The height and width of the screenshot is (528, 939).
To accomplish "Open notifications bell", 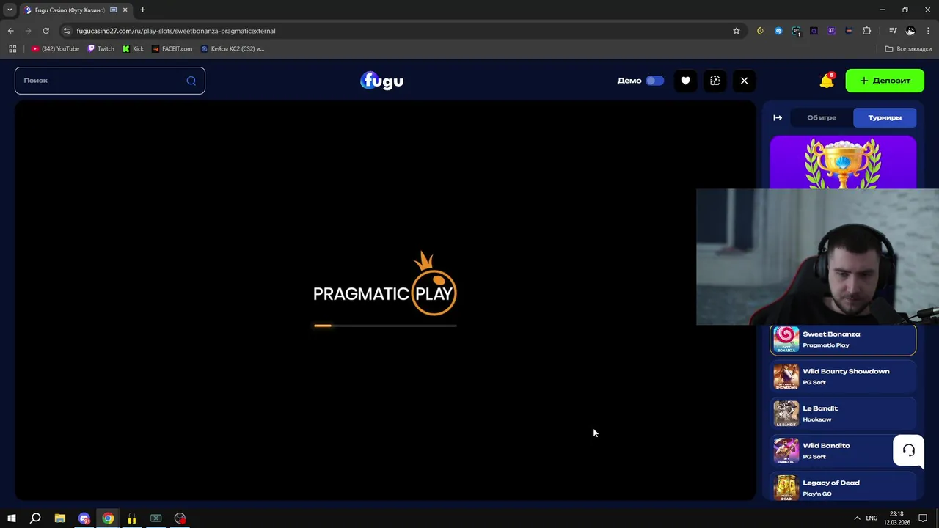I will pyautogui.click(x=827, y=81).
